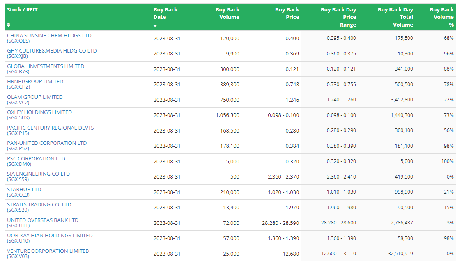Sort by Buy Back Volume % header
The height and width of the screenshot is (261, 462).
441,17
